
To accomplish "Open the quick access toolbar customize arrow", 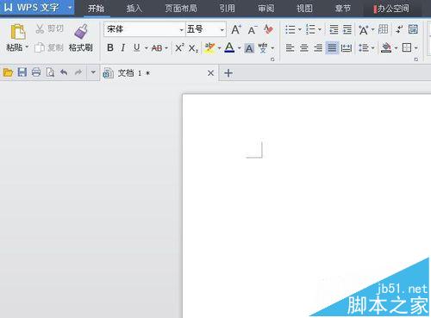I will pyautogui.click(x=93, y=72).
